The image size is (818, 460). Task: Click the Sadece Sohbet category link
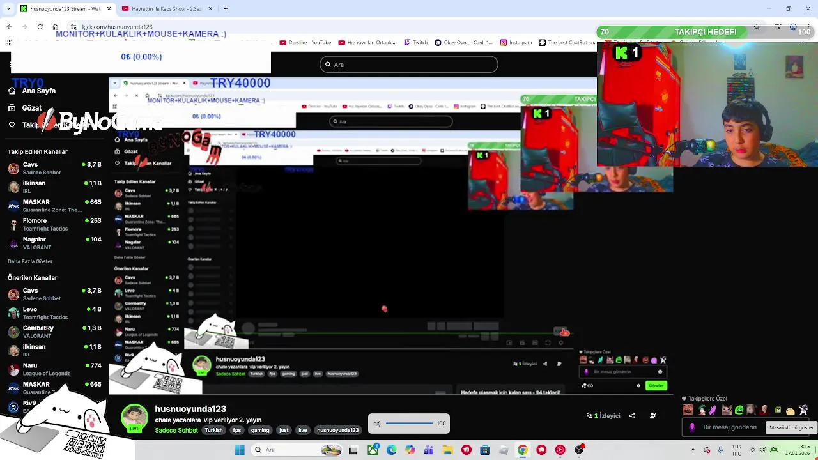click(176, 430)
